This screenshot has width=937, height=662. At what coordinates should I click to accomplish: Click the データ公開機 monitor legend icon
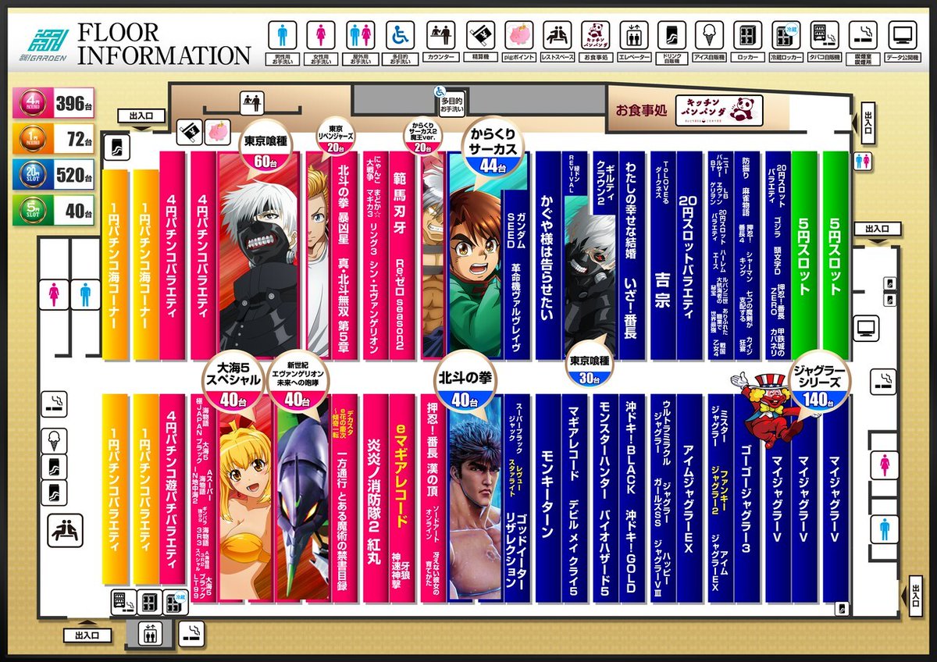(x=903, y=34)
